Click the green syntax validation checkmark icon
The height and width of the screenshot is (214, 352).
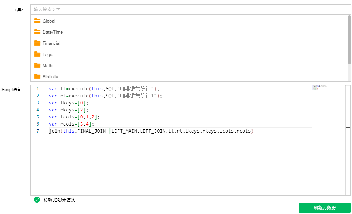click(x=37, y=199)
